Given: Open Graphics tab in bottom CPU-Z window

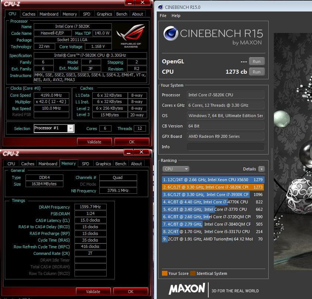Looking at the screenshot, I should [103, 163].
